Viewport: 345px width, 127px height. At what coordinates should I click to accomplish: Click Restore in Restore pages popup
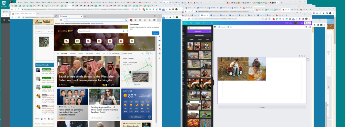point(155,33)
